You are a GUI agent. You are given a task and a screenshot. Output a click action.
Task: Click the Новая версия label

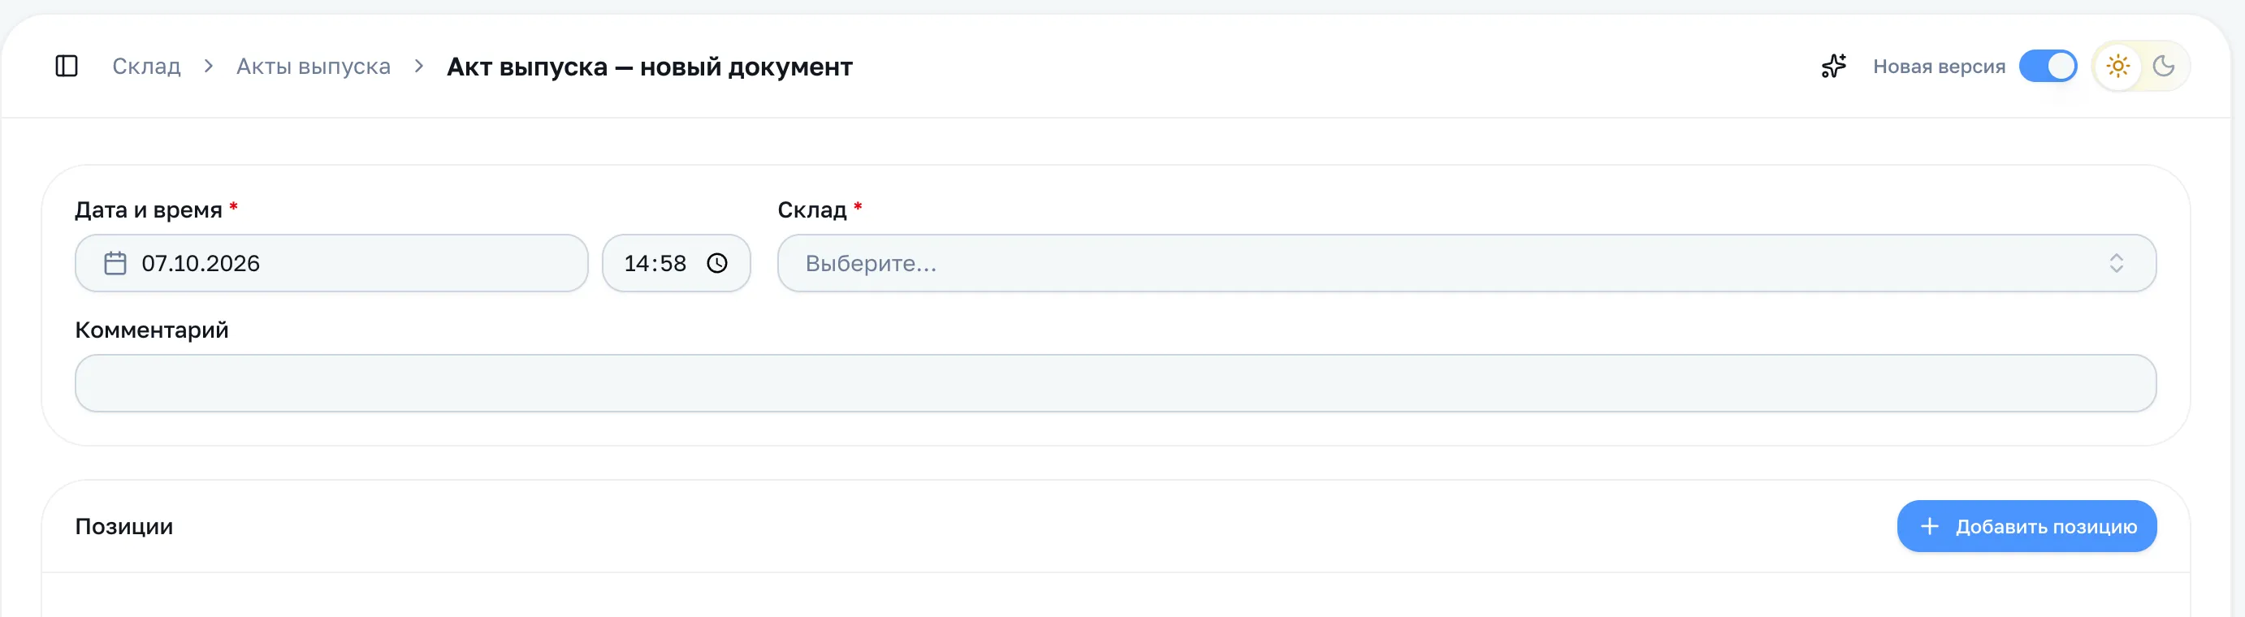pyautogui.click(x=1939, y=67)
